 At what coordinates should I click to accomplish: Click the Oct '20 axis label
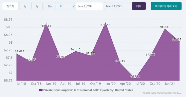coord(155,84)
